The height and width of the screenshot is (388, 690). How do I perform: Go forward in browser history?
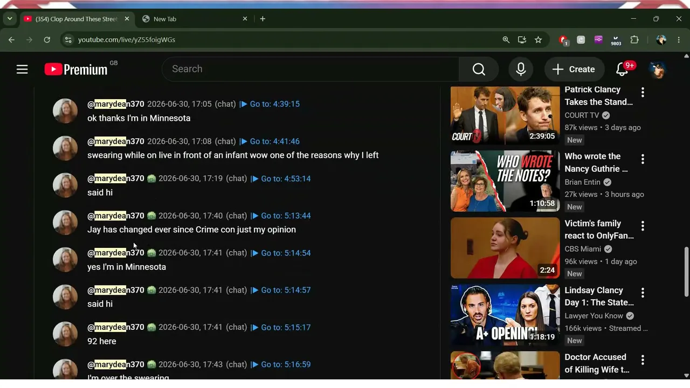[29, 40]
